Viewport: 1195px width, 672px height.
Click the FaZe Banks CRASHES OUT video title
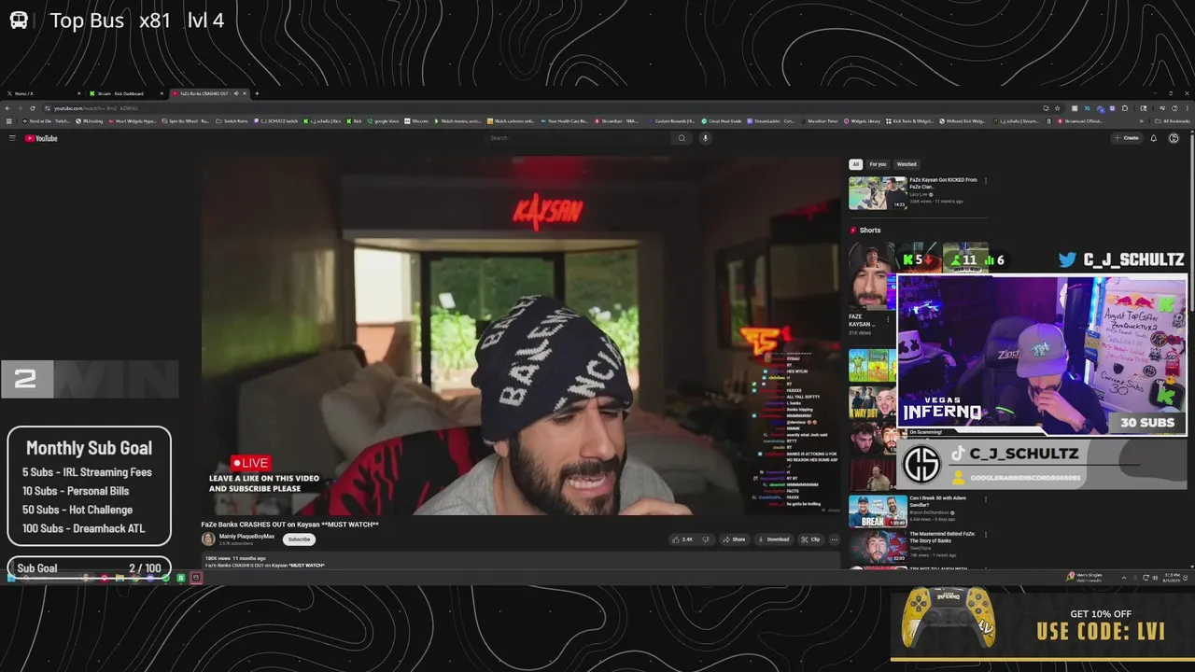click(289, 525)
